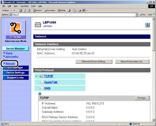Click the Status link arrow bullet
This screenshot has width=156, height=126.
[x=4, y=53]
